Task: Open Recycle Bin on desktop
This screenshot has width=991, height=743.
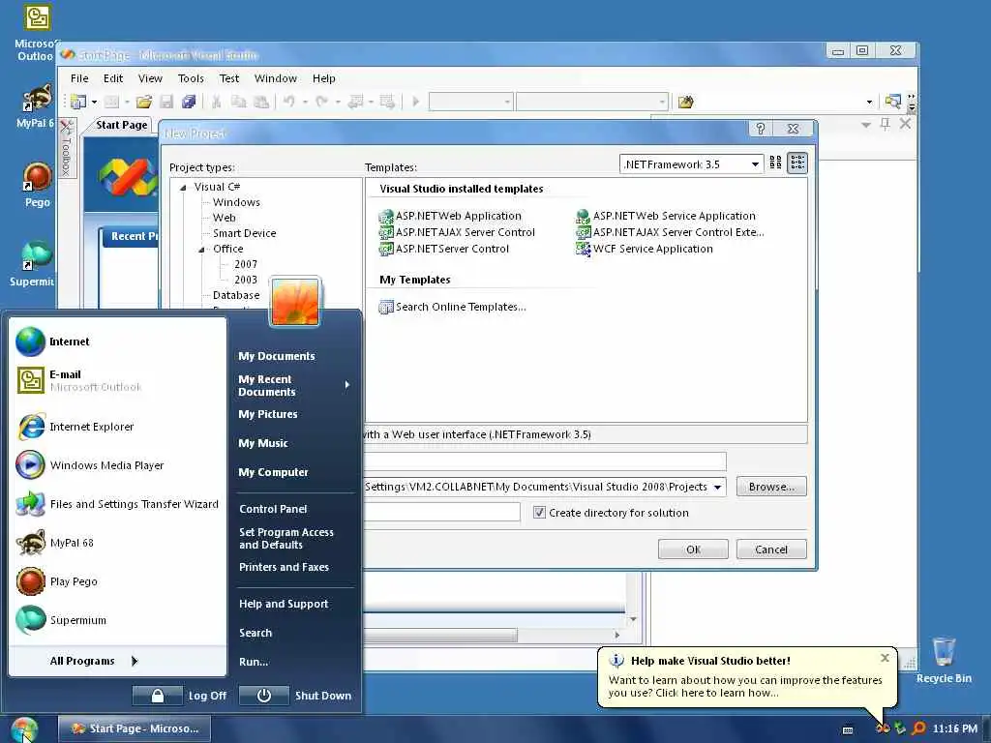Action: tap(944, 660)
